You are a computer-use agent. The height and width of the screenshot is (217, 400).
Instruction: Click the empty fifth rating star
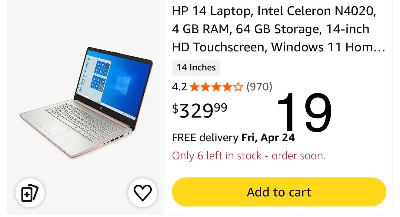tap(239, 87)
